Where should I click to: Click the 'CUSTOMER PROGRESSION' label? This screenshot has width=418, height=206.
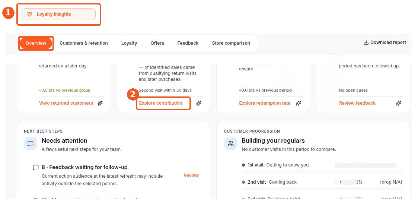click(252, 131)
